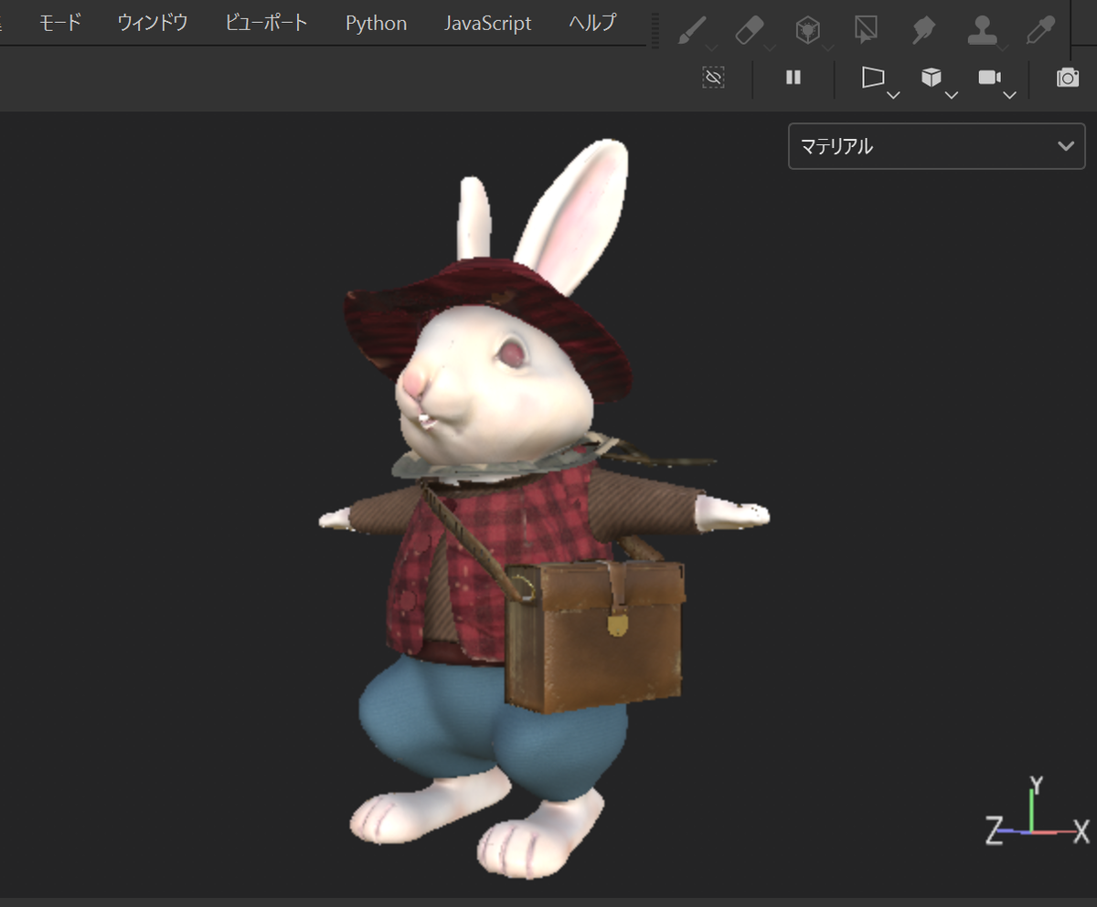Image resolution: width=1097 pixels, height=907 pixels.
Task: Select the Polygon Fill tool
Action: coord(865,30)
